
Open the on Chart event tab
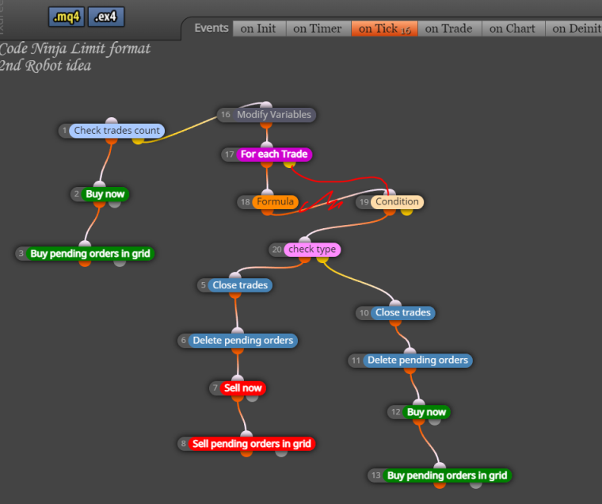(512, 29)
